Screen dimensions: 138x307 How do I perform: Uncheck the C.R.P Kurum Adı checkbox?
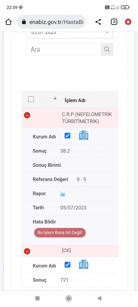(x=67, y=136)
